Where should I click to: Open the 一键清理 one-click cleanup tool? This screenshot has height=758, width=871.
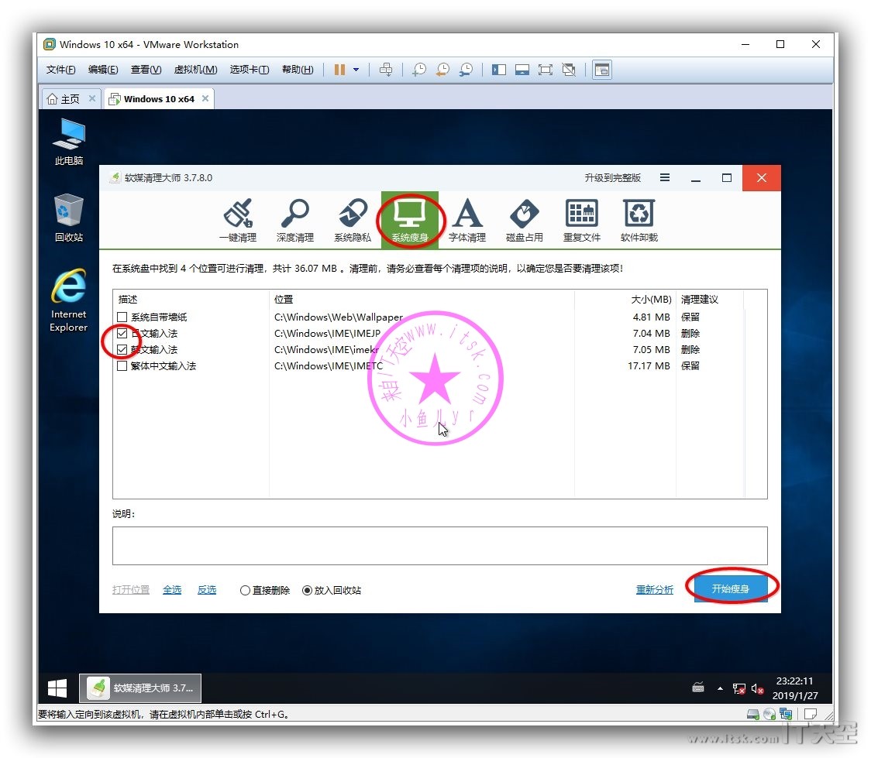tap(238, 221)
